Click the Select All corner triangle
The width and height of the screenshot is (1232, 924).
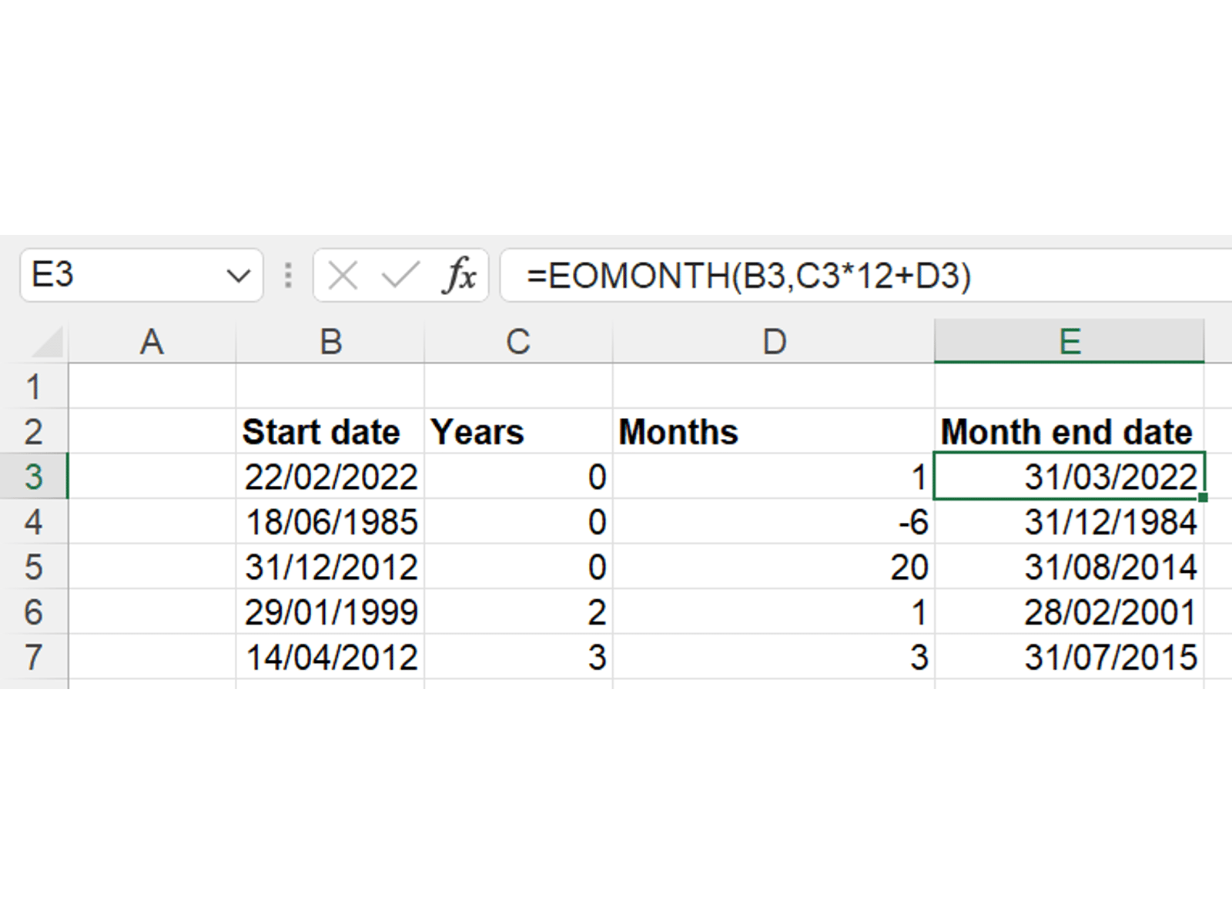(x=48, y=342)
